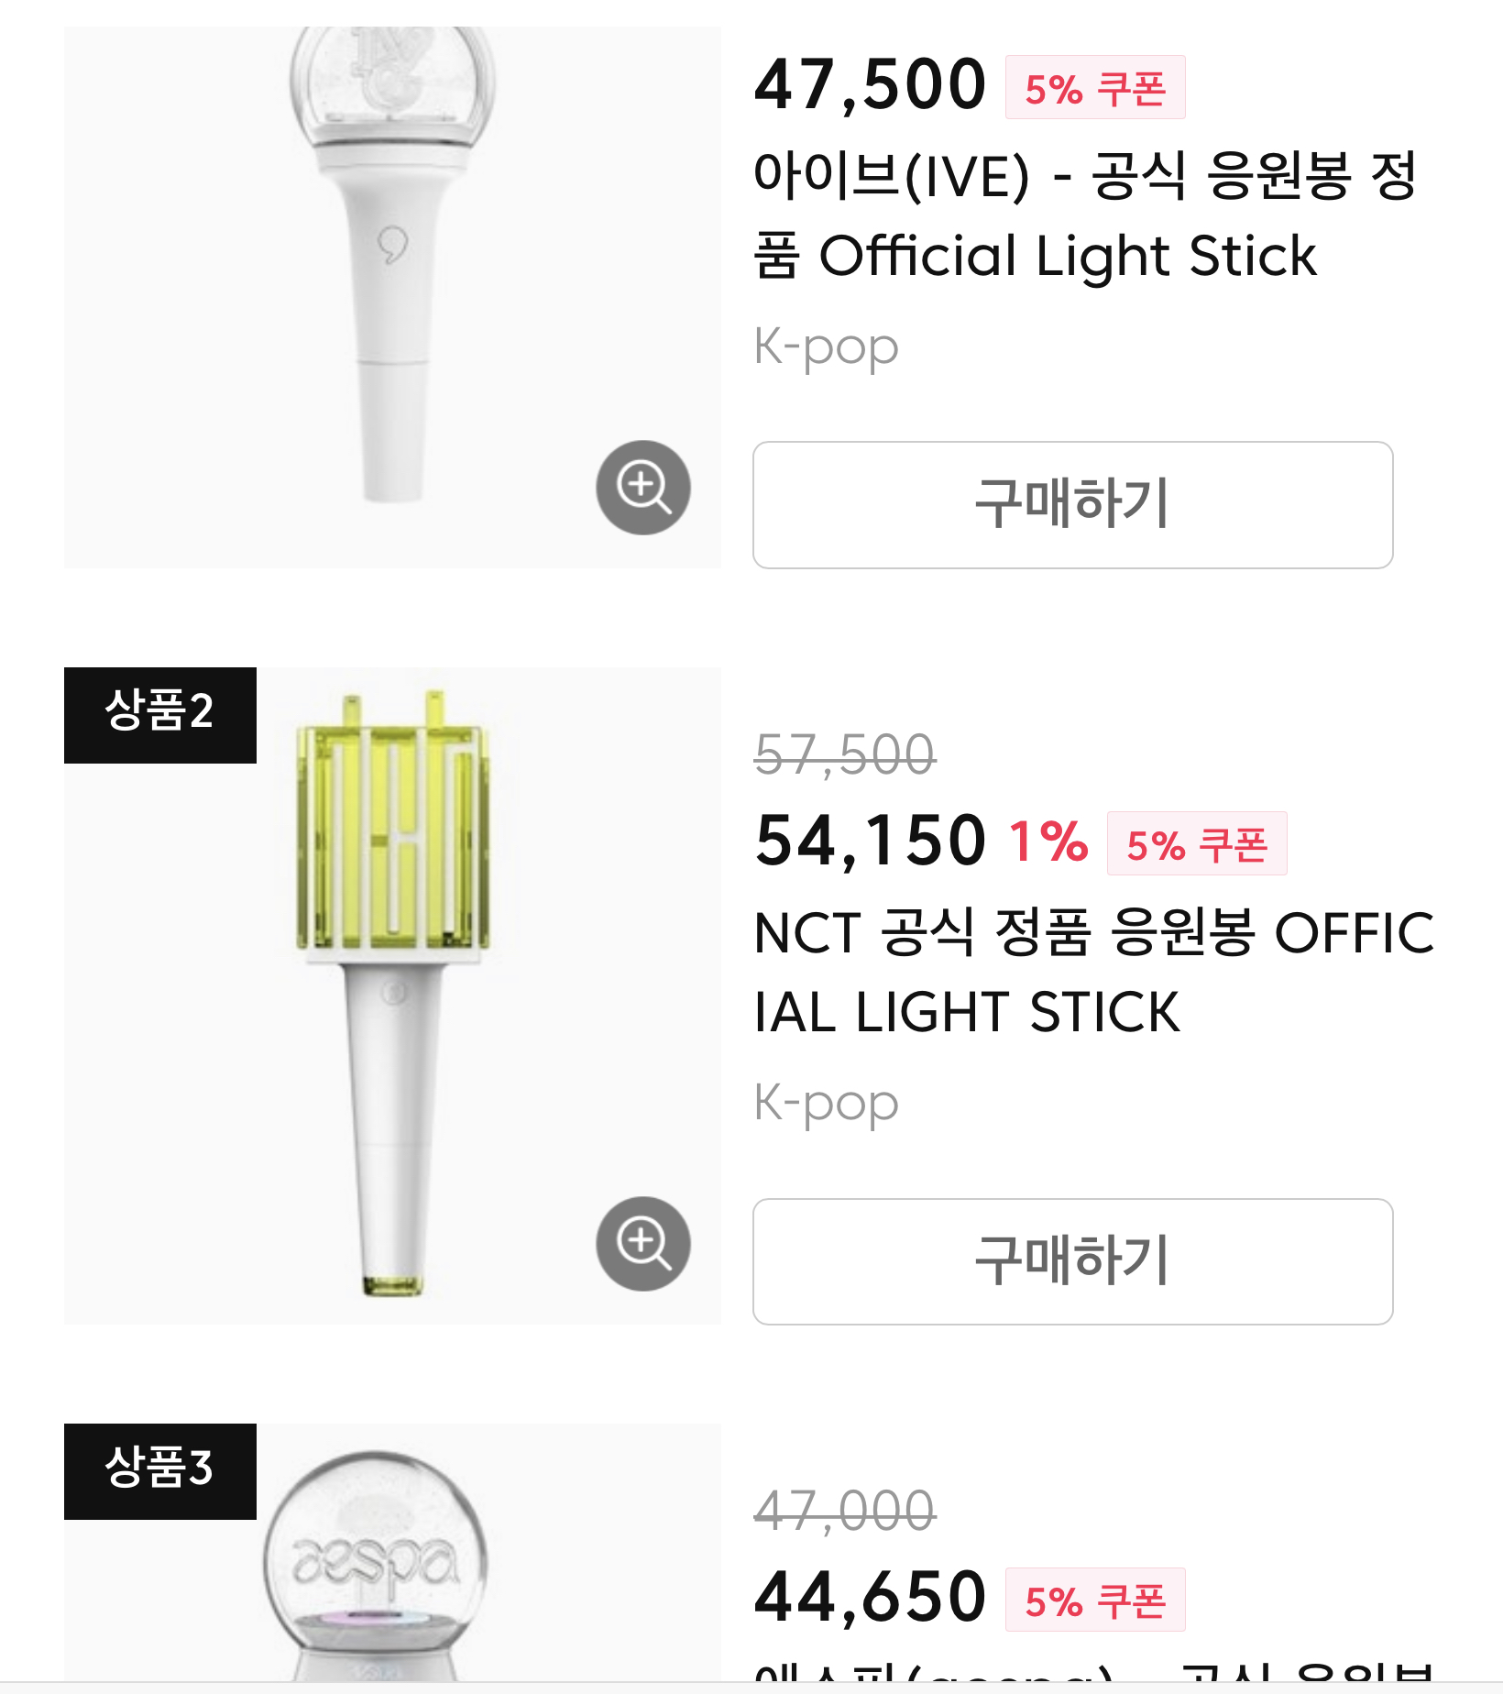Tap the 5% 쿠폰 badge next to 47,500
Image resolution: width=1503 pixels, height=1694 pixels.
(1095, 88)
